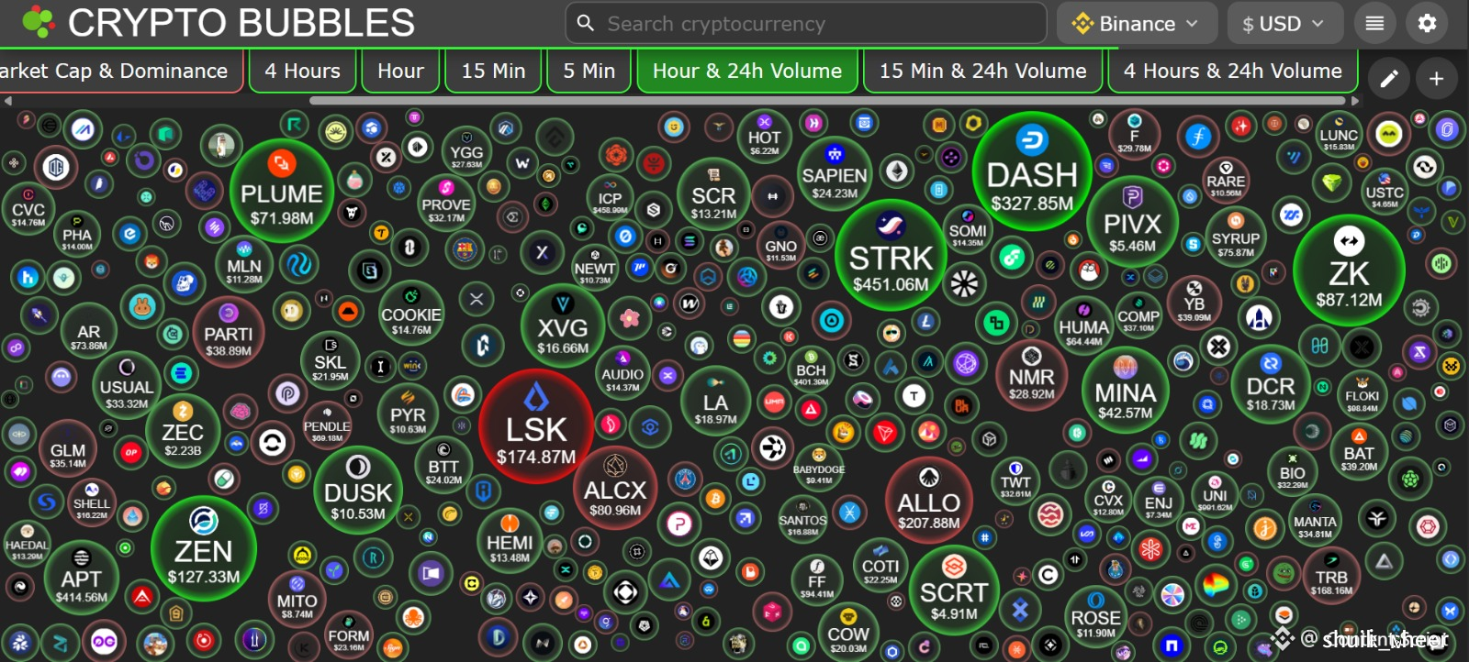Select the Hour & 24h Volume tab

point(747,71)
